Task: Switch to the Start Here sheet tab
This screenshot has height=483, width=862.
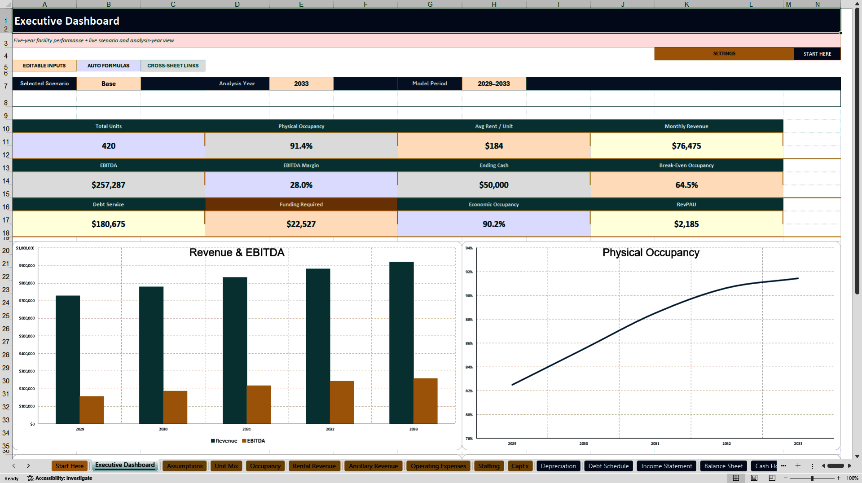Action: pos(70,466)
